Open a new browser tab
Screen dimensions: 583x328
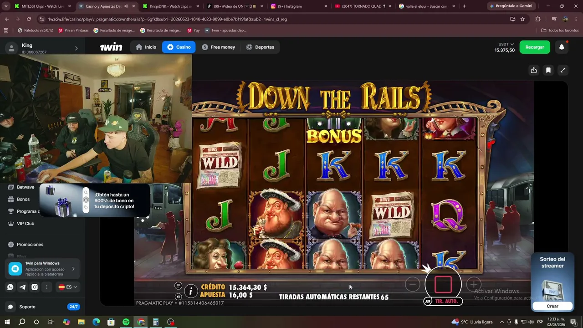[465, 6]
